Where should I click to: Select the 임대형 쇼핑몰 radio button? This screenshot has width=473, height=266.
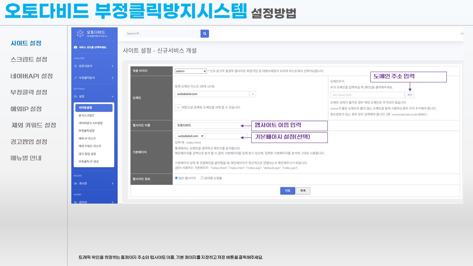coord(202,178)
